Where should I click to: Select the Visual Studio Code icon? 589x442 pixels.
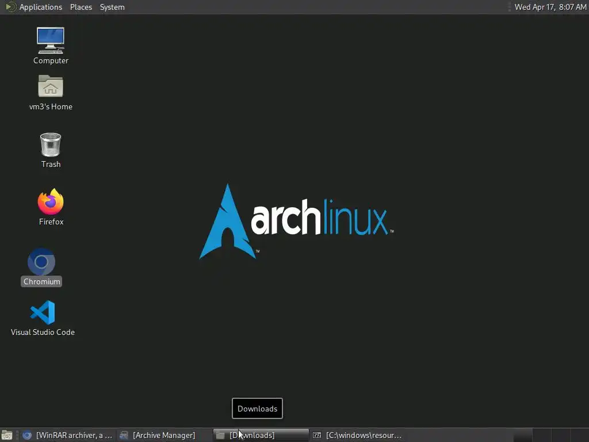coord(43,312)
